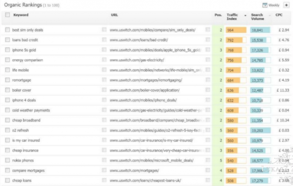Open keyword details icon for boiler cover
Viewport: 293px width, 186px height.
pyautogui.click(x=104, y=90)
